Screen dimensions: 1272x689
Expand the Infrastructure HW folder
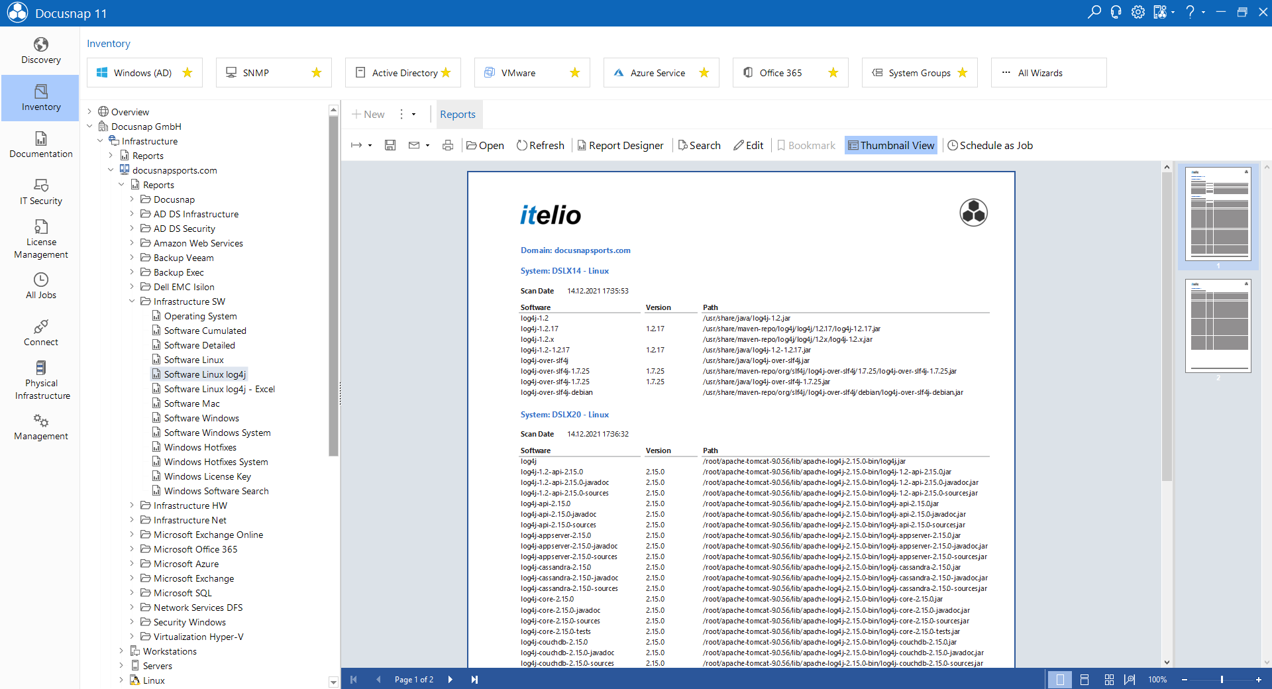[x=132, y=505]
